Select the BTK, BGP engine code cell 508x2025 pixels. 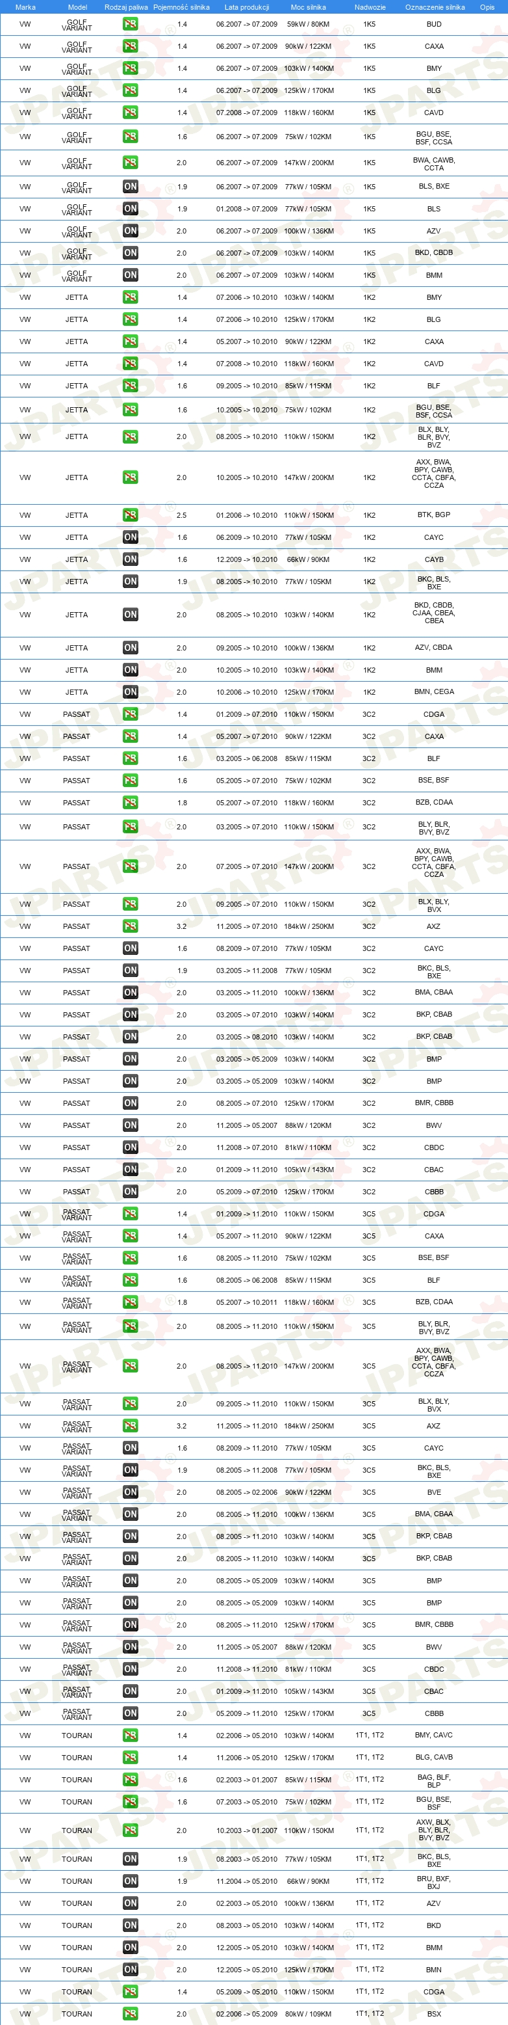(434, 515)
